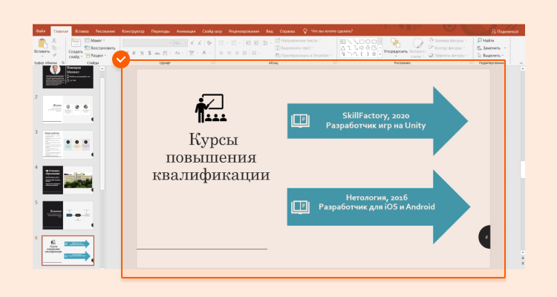The width and height of the screenshot is (557, 297).
Task: Increase list indent level icon
Action: click(x=256, y=43)
